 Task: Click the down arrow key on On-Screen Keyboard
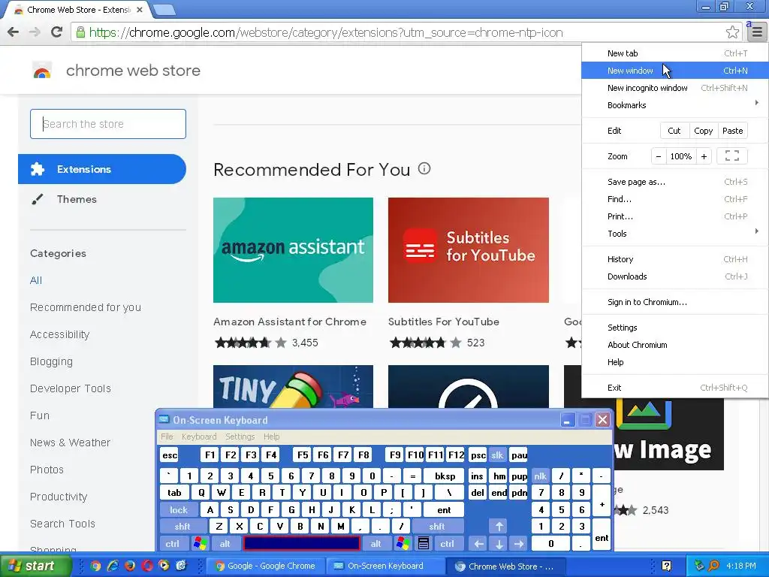pyautogui.click(x=499, y=544)
